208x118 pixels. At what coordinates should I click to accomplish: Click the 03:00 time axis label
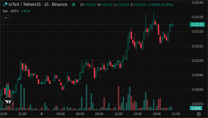61,114
